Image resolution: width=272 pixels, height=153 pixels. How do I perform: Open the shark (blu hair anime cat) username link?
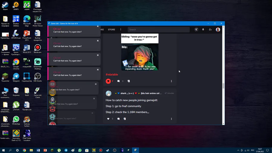point(138,93)
